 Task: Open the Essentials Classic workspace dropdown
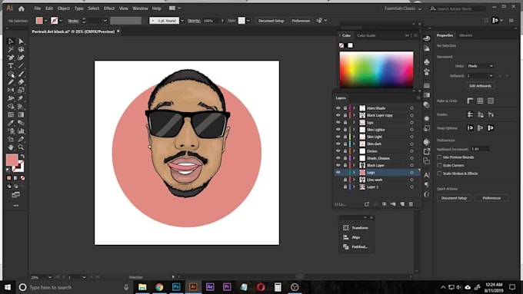point(402,8)
